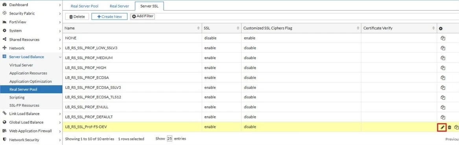Expand the Security Fabric chevron

60,14
